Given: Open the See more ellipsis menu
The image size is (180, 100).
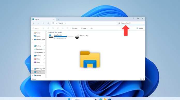Looking at the screenshot, I should [x=92, y=28].
